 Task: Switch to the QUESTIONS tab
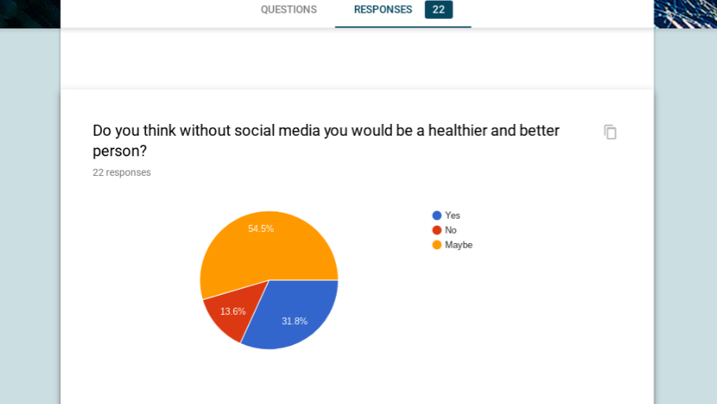coord(289,9)
